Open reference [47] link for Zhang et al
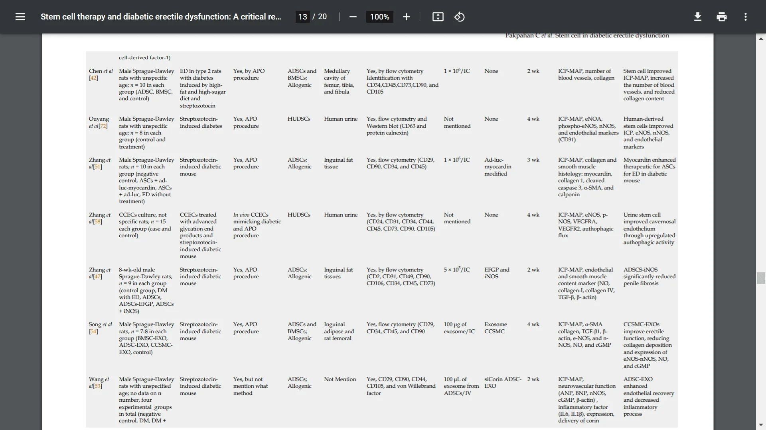 click(x=97, y=277)
